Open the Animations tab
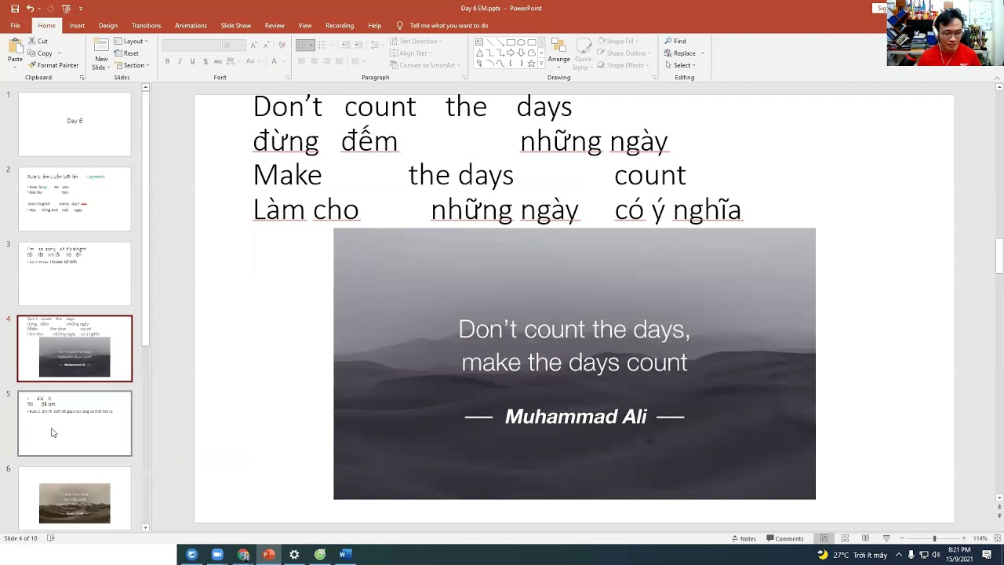The image size is (1004, 565). (191, 25)
